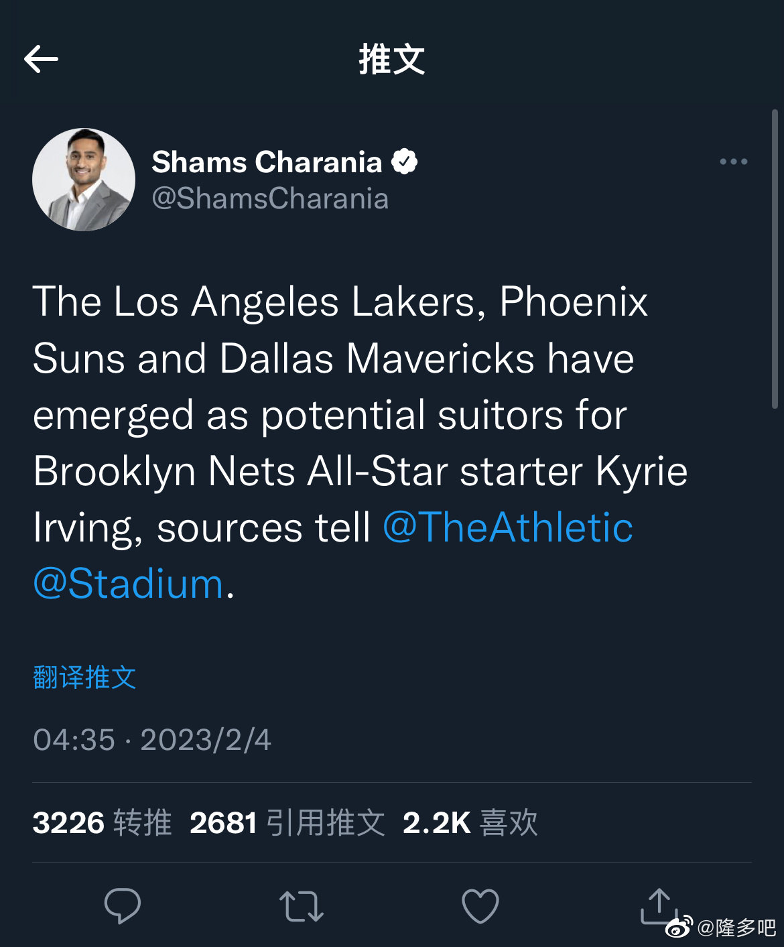Tap the 04:35 · 2023/2/4 timestamp

(152, 740)
